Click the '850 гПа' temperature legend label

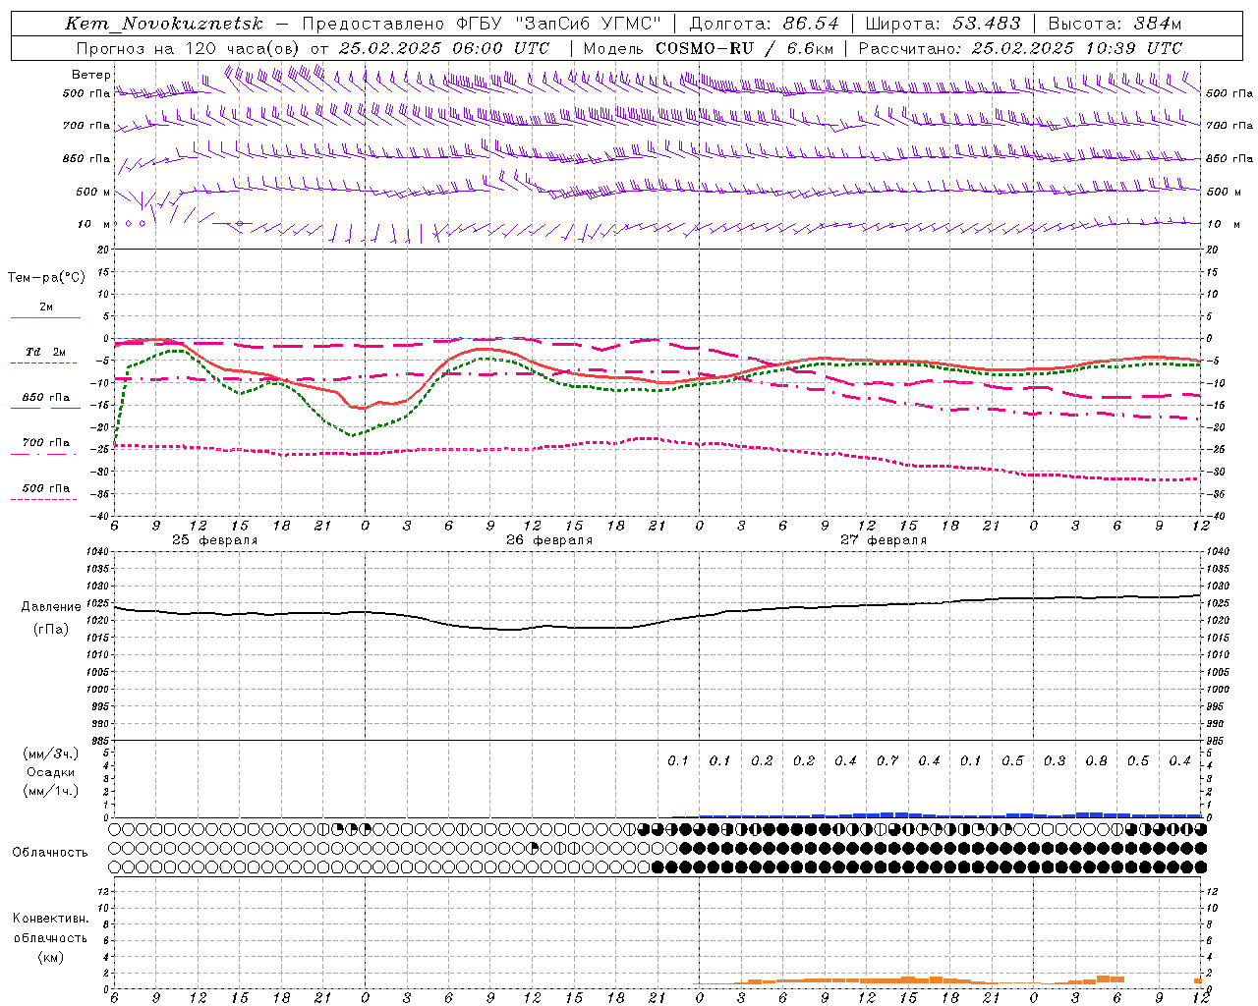(x=46, y=398)
